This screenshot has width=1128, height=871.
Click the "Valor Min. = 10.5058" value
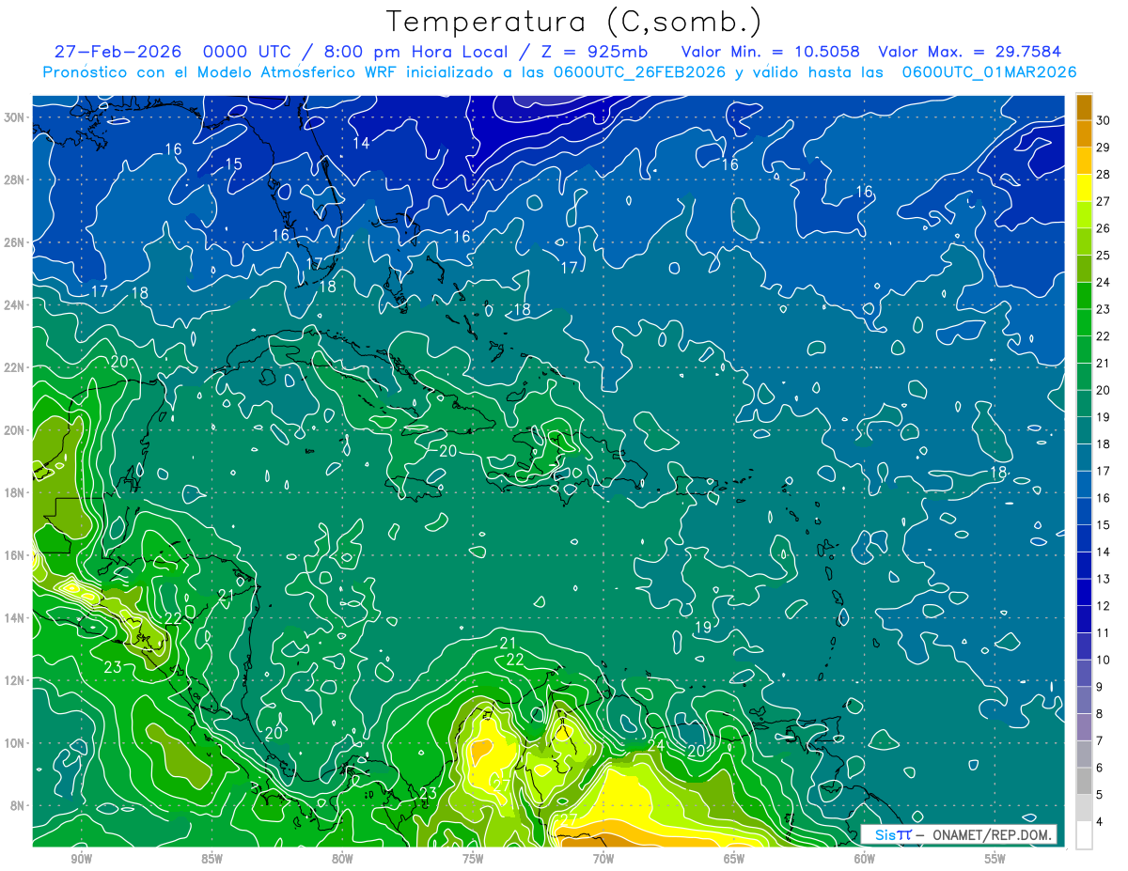771,52
